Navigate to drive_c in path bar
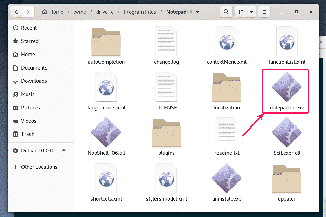 [105, 12]
